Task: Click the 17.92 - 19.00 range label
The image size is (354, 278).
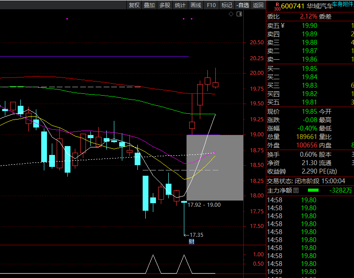Action: (x=204, y=205)
